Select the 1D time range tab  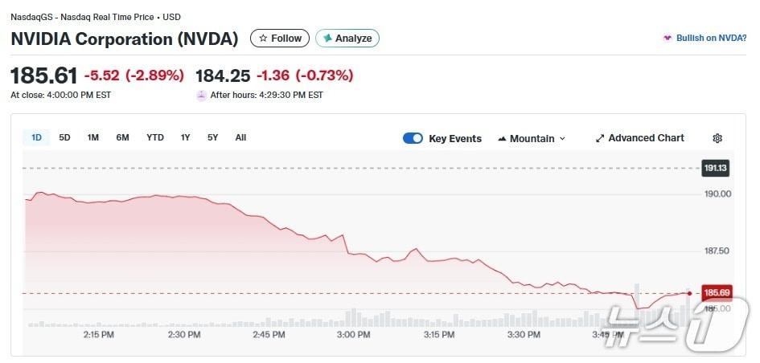pyautogui.click(x=36, y=137)
